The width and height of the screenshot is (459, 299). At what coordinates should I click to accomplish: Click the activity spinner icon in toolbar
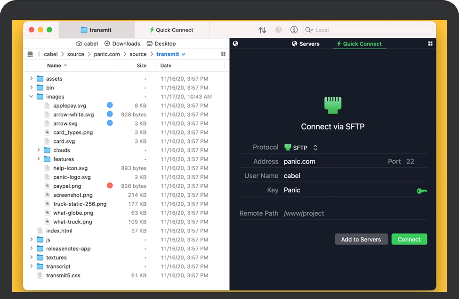(x=278, y=30)
